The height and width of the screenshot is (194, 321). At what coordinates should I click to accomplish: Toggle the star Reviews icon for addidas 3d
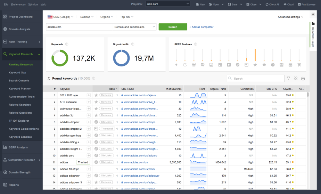96,115
